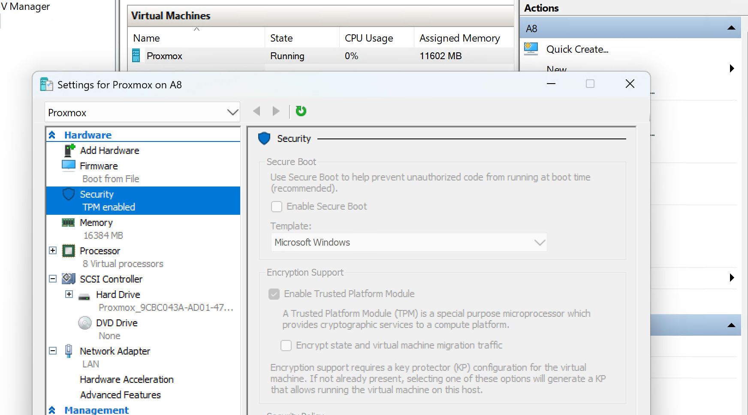Toggle Enable Trusted Platform Module checkbox
The height and width of the screenshot is (415, 748).
click(x=274, y=294)
